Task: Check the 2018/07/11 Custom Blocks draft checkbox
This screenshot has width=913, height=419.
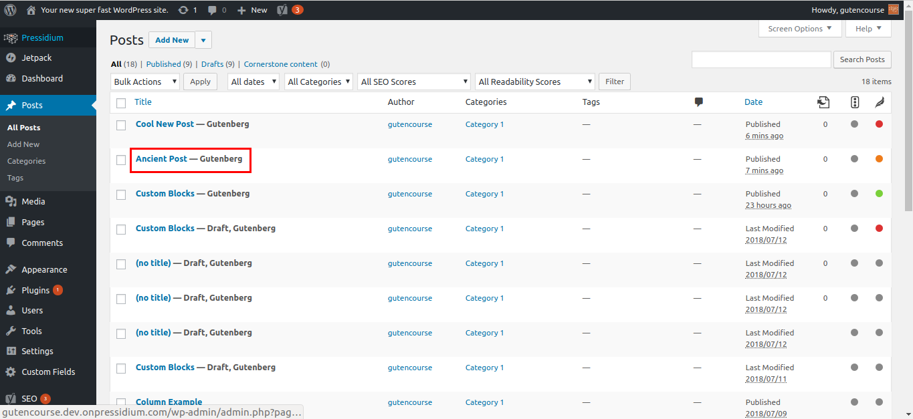Action: tap(121, 368)
